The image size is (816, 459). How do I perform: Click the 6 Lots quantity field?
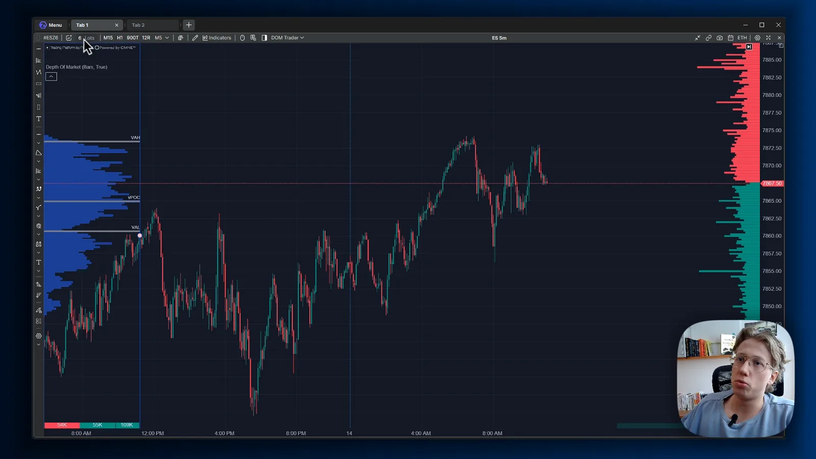(x=86, y=38)
